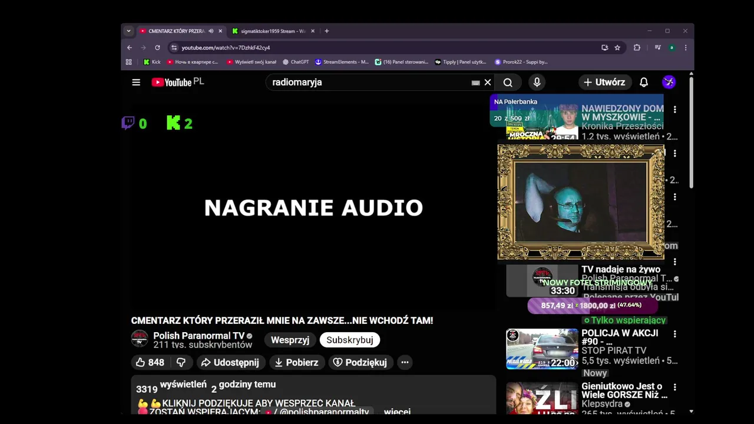The width and height of the screenshot is (754, 424).
Task: Start voice search with microphone
Action: 537,82
